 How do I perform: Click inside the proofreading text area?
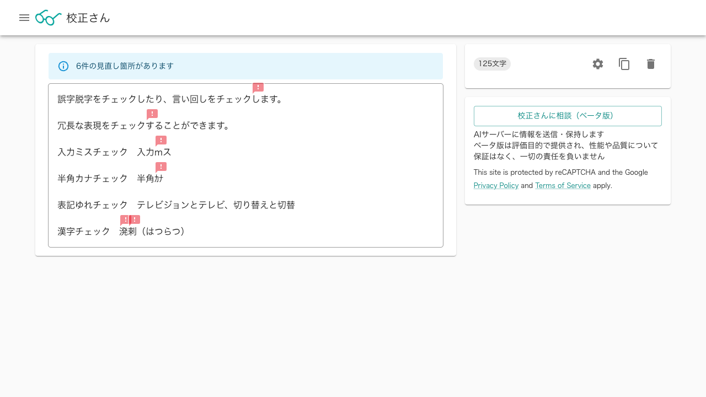point(245,165)
